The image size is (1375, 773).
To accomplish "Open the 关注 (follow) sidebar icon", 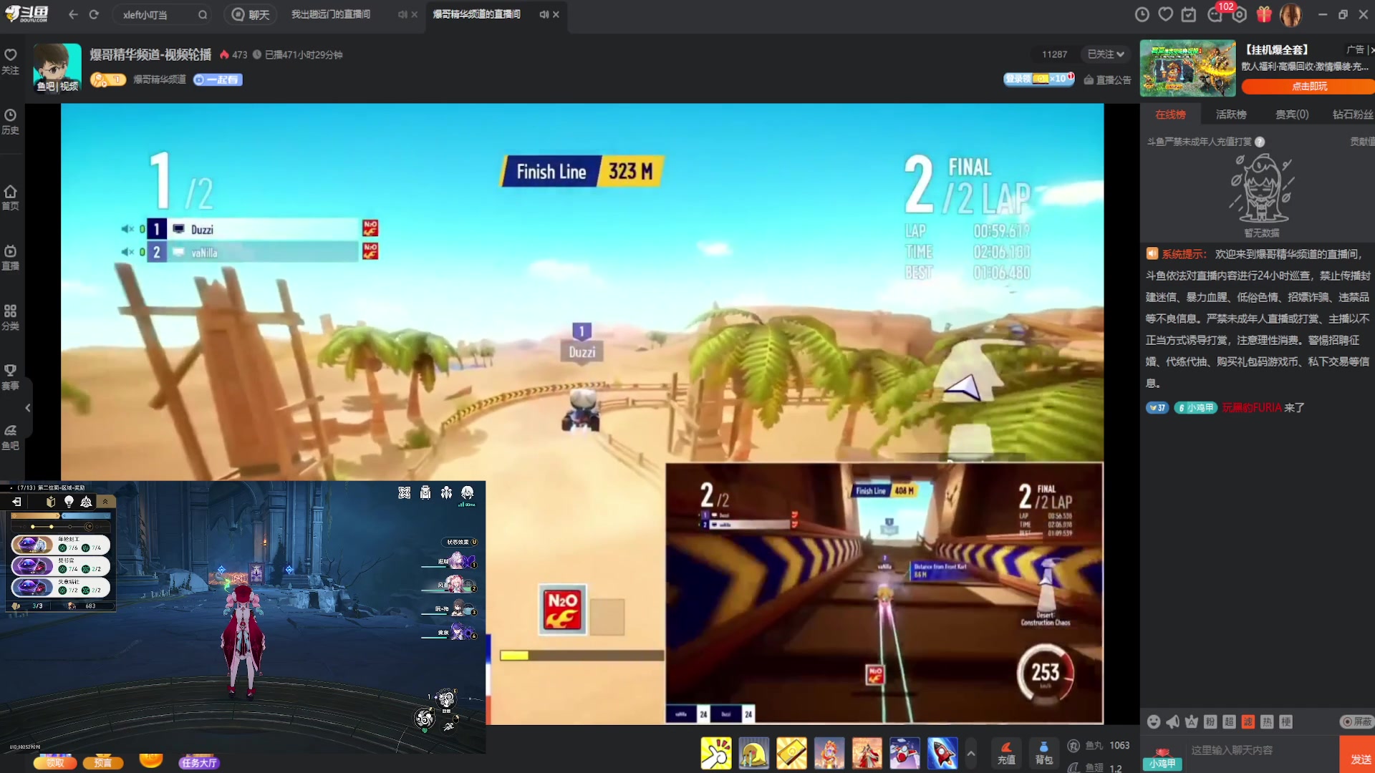I will (x=10, y=61).
